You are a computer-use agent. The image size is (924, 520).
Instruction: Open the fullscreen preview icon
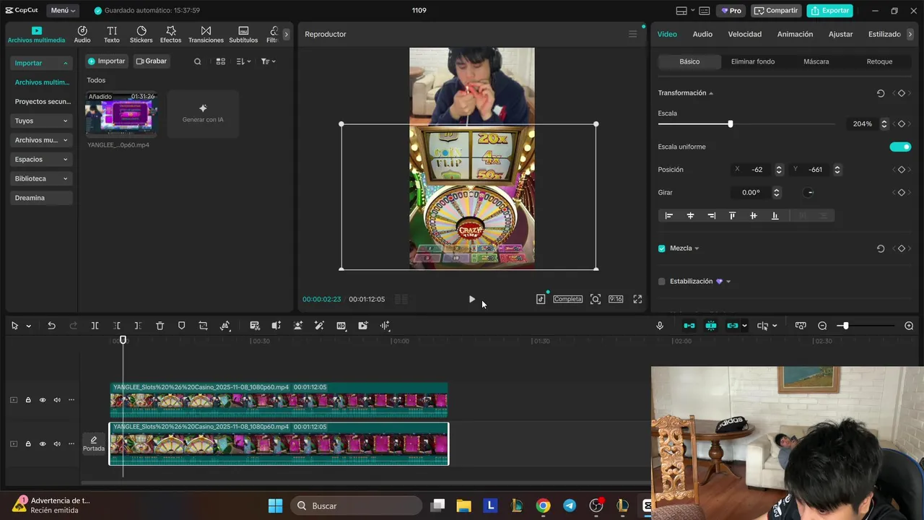[x=637, y=299]
